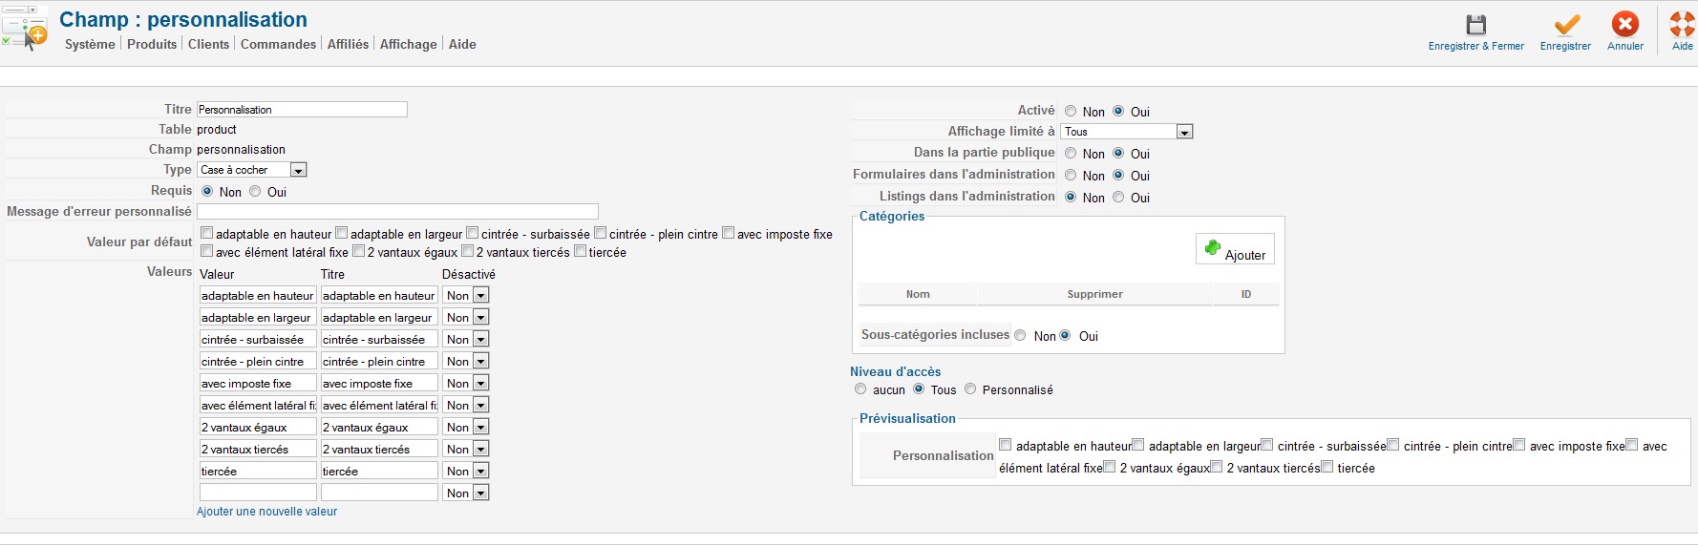The height and width of the screenshot is (546, 1698).
Task: Open the Affichage menu
Action: [x=408, y=44]
